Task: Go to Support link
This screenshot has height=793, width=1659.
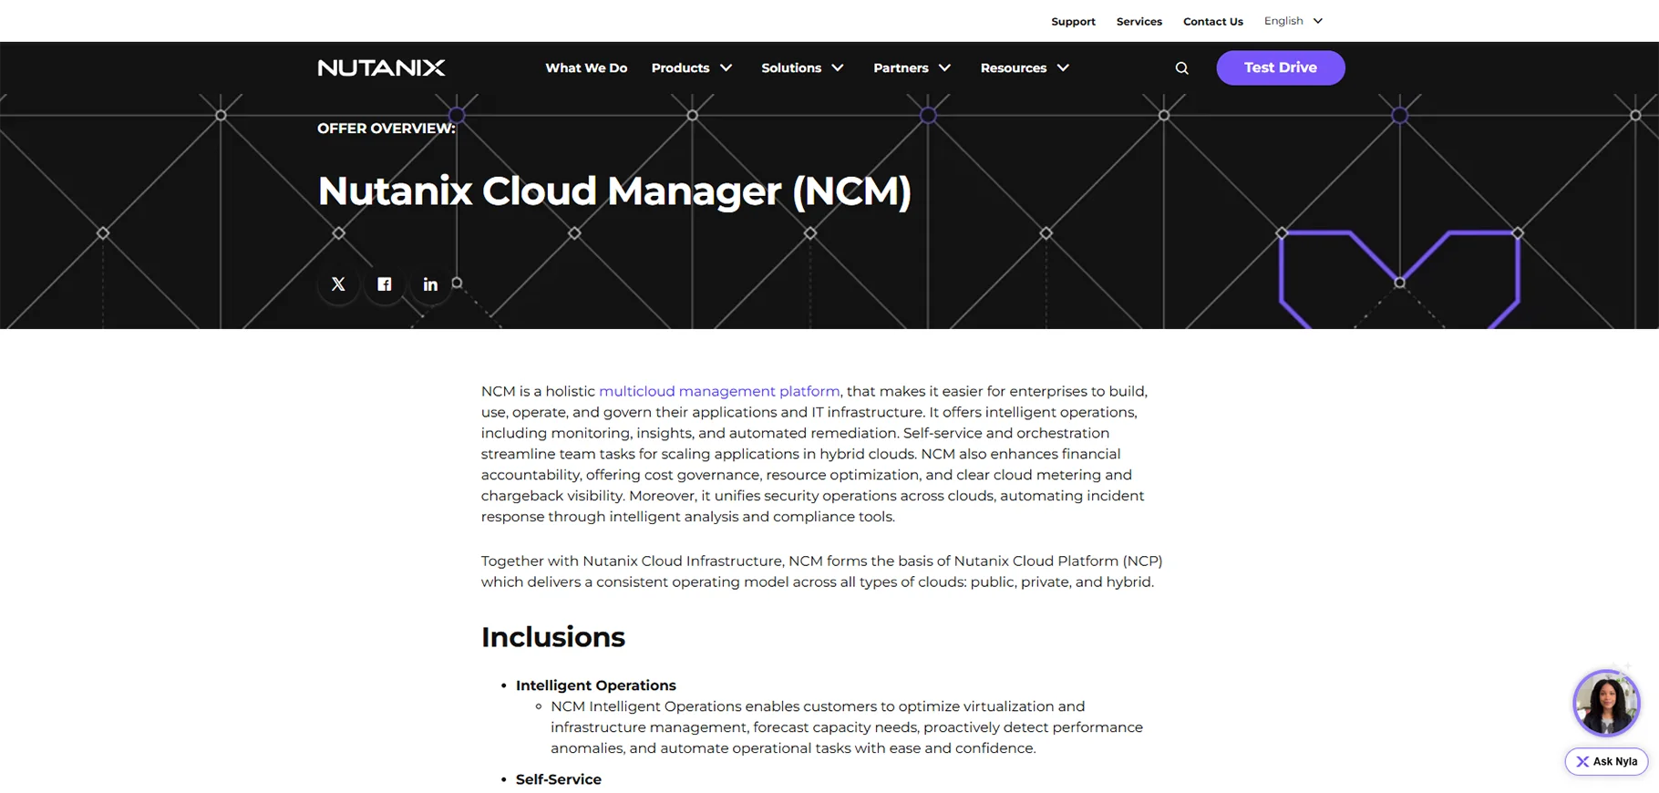Action: tap(1073, 22)
